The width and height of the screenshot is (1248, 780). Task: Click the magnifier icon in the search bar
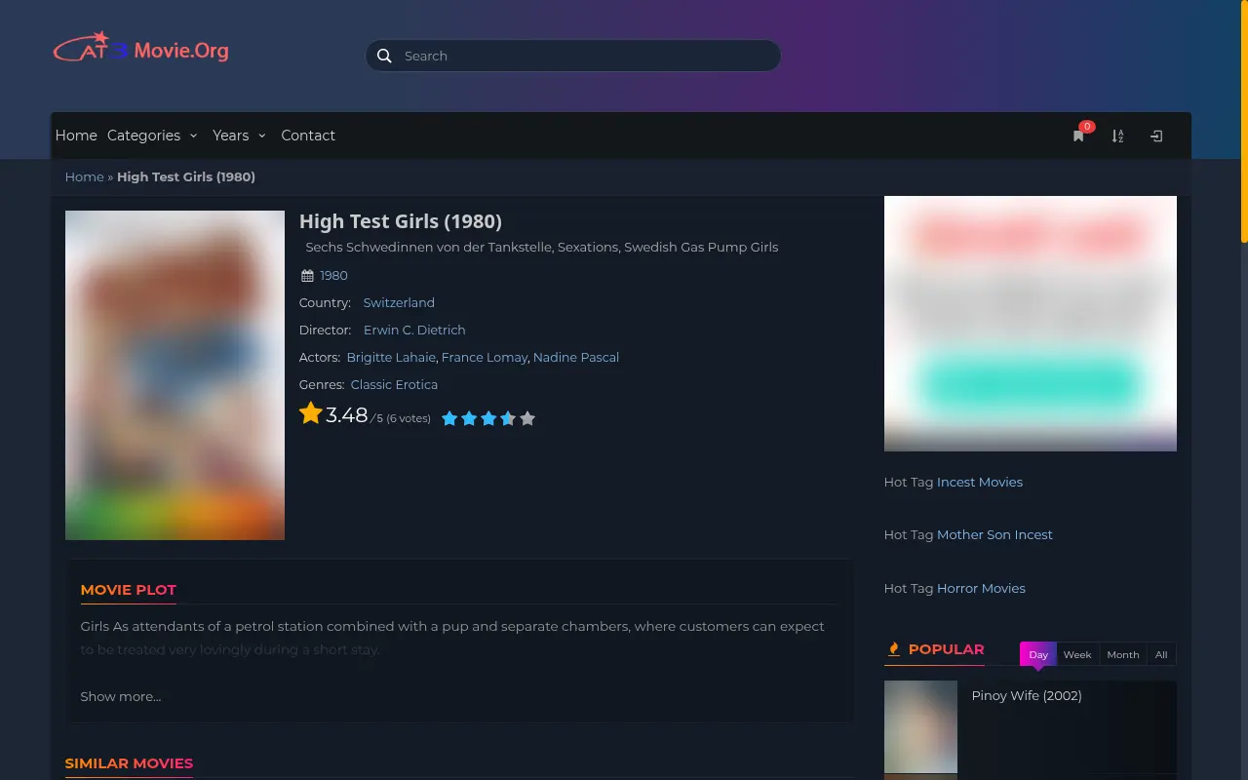coord(384,56)
